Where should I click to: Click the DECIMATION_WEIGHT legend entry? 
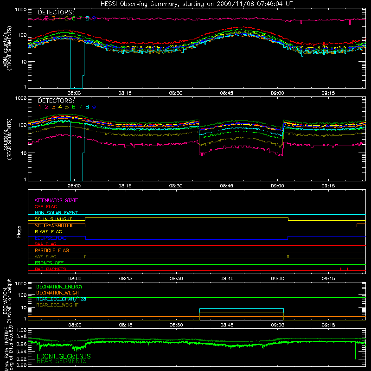(59, 293)
